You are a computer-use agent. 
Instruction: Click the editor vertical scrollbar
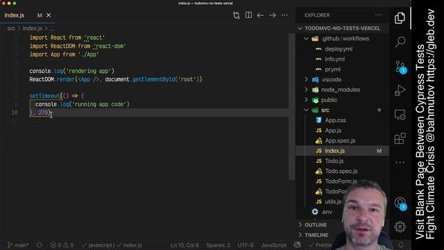(291, 106)
